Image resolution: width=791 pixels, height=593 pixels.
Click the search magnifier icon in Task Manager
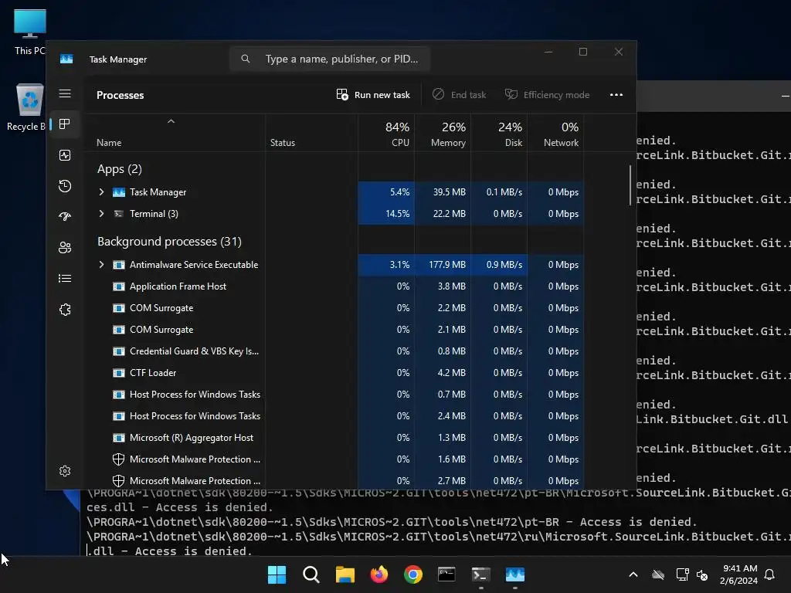245,59
